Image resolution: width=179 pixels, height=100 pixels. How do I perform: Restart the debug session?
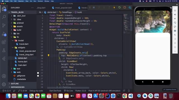[119, 7]
